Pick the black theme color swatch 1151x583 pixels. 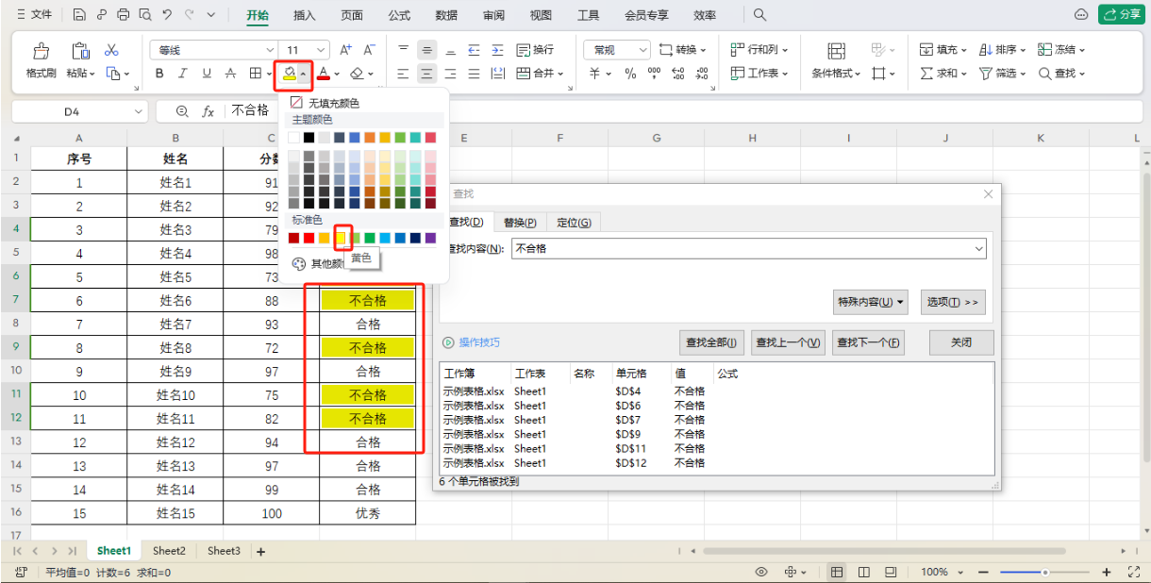[309, 138]
